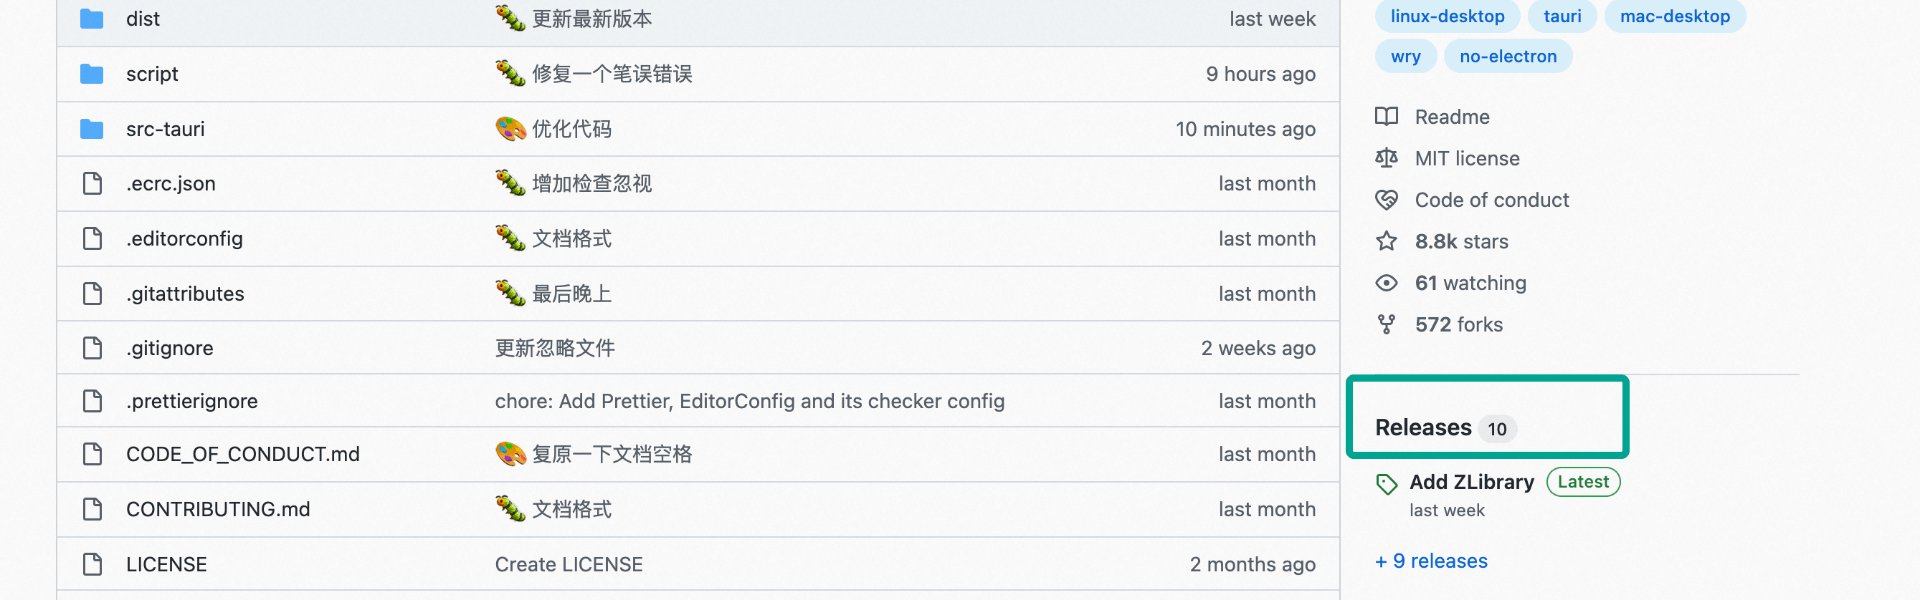Click the green tag icon next to Add ZLibrary
The width and height of the screenshot is (1920, 600).
(x=1388, y=483)
